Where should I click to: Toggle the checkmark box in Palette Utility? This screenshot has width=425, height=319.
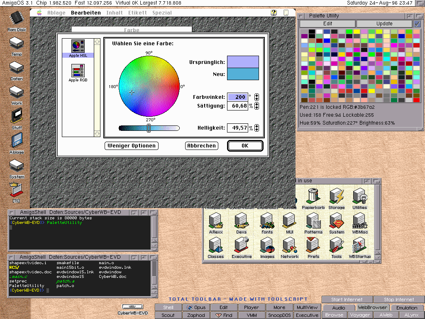[417, 24]
